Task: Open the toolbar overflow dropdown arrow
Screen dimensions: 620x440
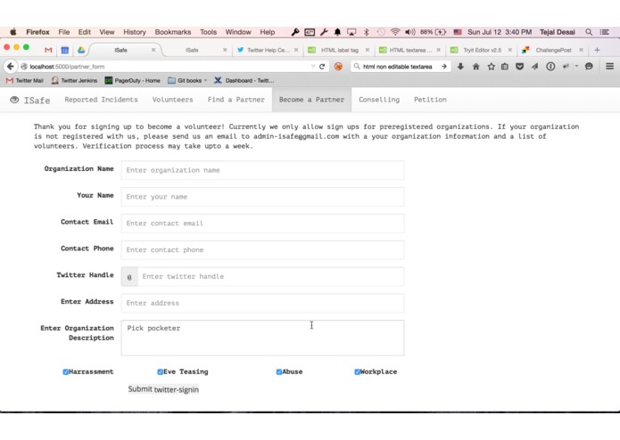Action: pyautogui.click(x=576, y=66)
